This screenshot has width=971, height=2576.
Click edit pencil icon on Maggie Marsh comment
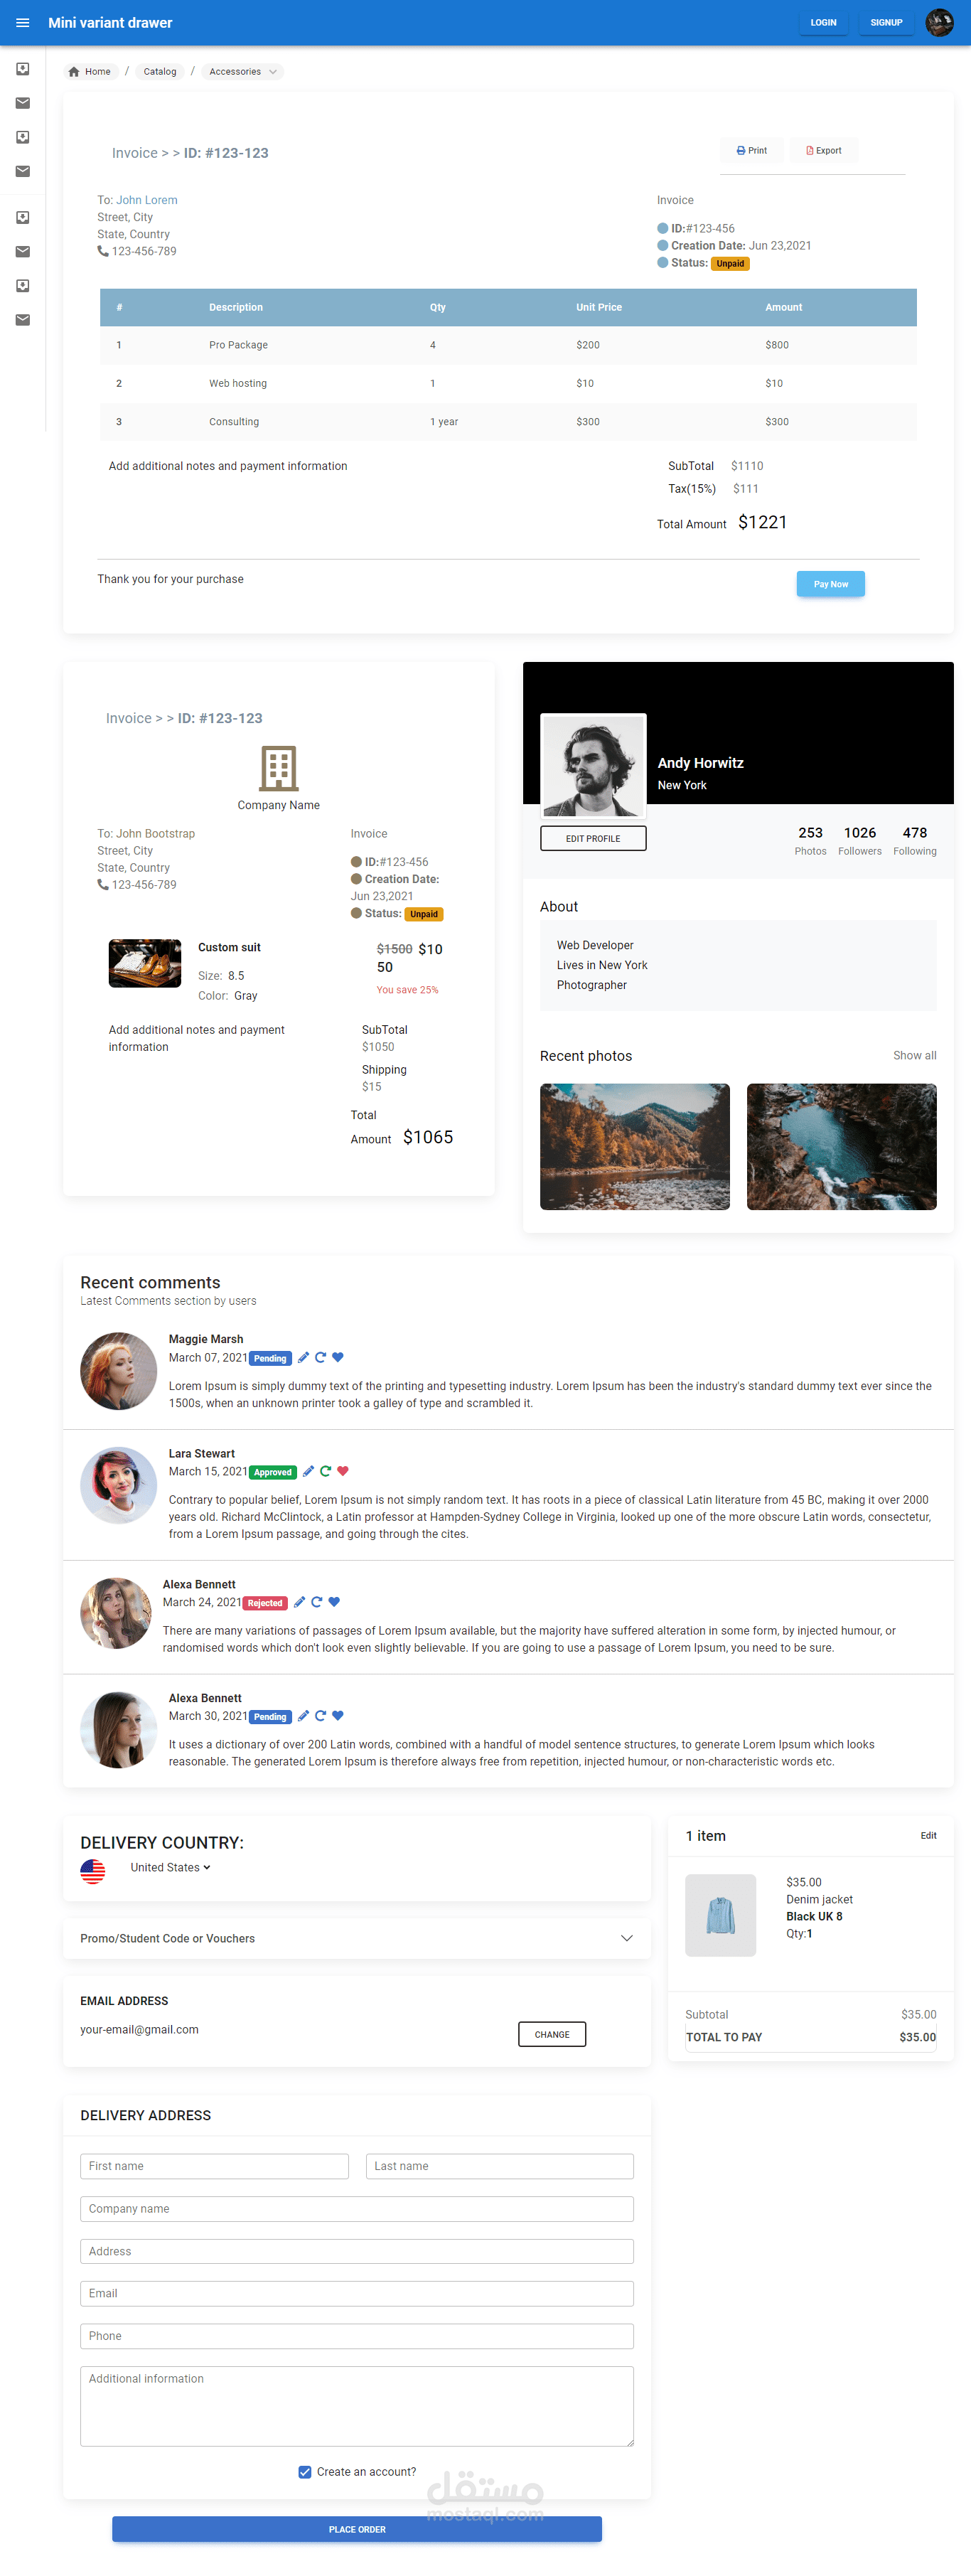click(304, 1357)
